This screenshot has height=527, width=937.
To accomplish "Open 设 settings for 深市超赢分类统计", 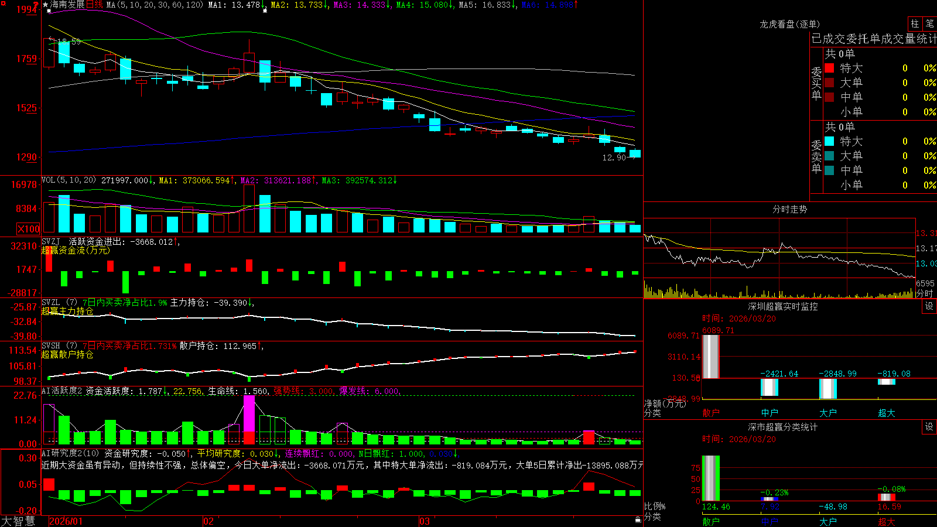I will point(929,427).
